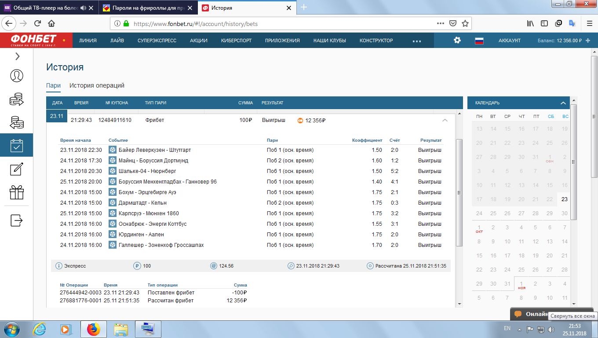
Task: Open the ЛИНИЯ menu item
Action: pyautogui.click(x=88, y=40)
